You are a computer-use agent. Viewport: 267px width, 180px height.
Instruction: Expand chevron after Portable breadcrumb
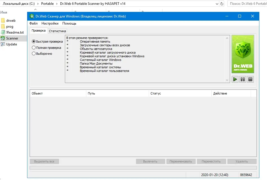tap(57, 4)
